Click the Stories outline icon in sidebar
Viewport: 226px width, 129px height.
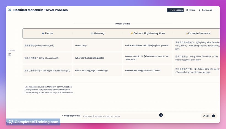point(10,55)
